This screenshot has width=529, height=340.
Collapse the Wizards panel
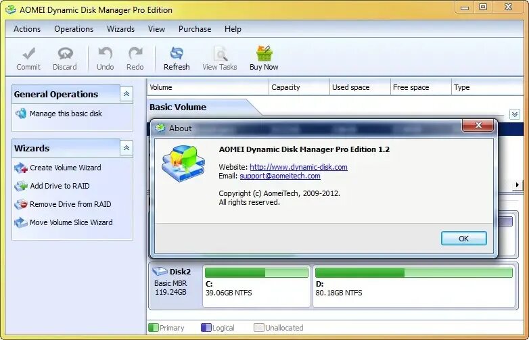click(x=127, y=147)
